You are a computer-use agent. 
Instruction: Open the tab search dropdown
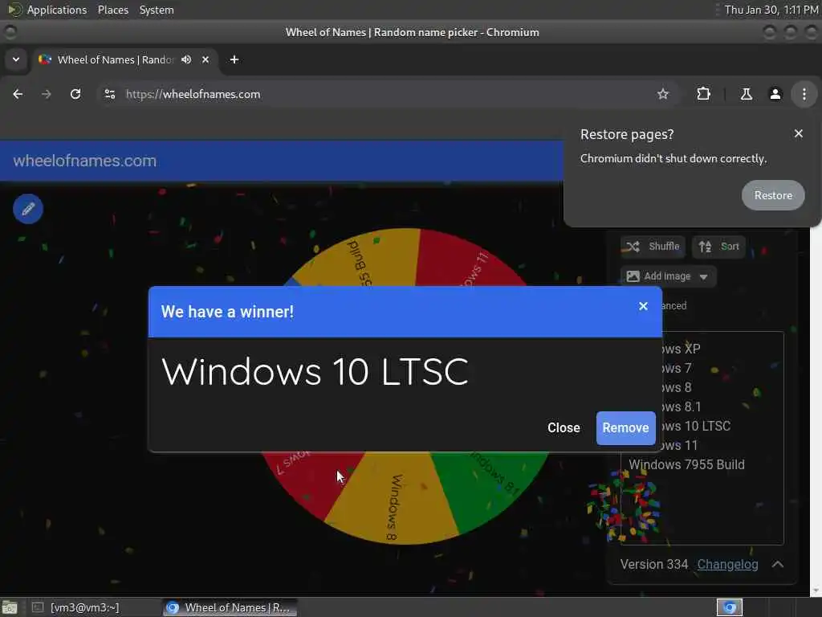[16, 59]
